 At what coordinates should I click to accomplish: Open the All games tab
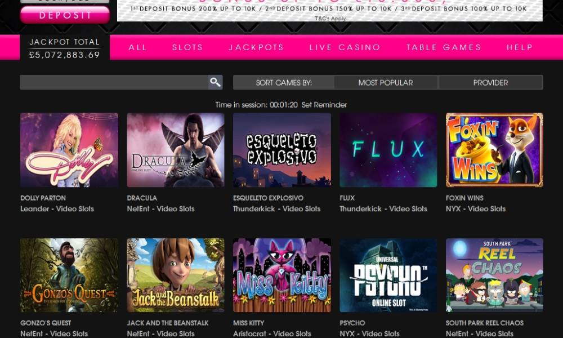point(137,47)
